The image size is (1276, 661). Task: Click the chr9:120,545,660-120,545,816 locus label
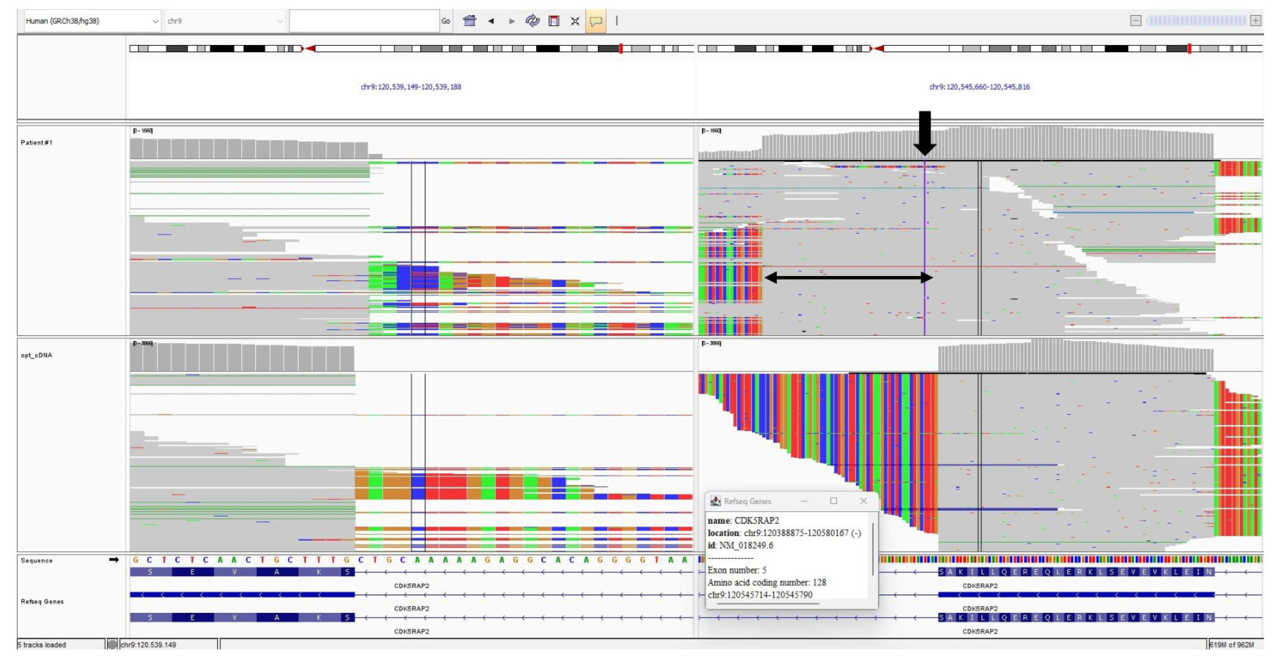coord(979,87)
